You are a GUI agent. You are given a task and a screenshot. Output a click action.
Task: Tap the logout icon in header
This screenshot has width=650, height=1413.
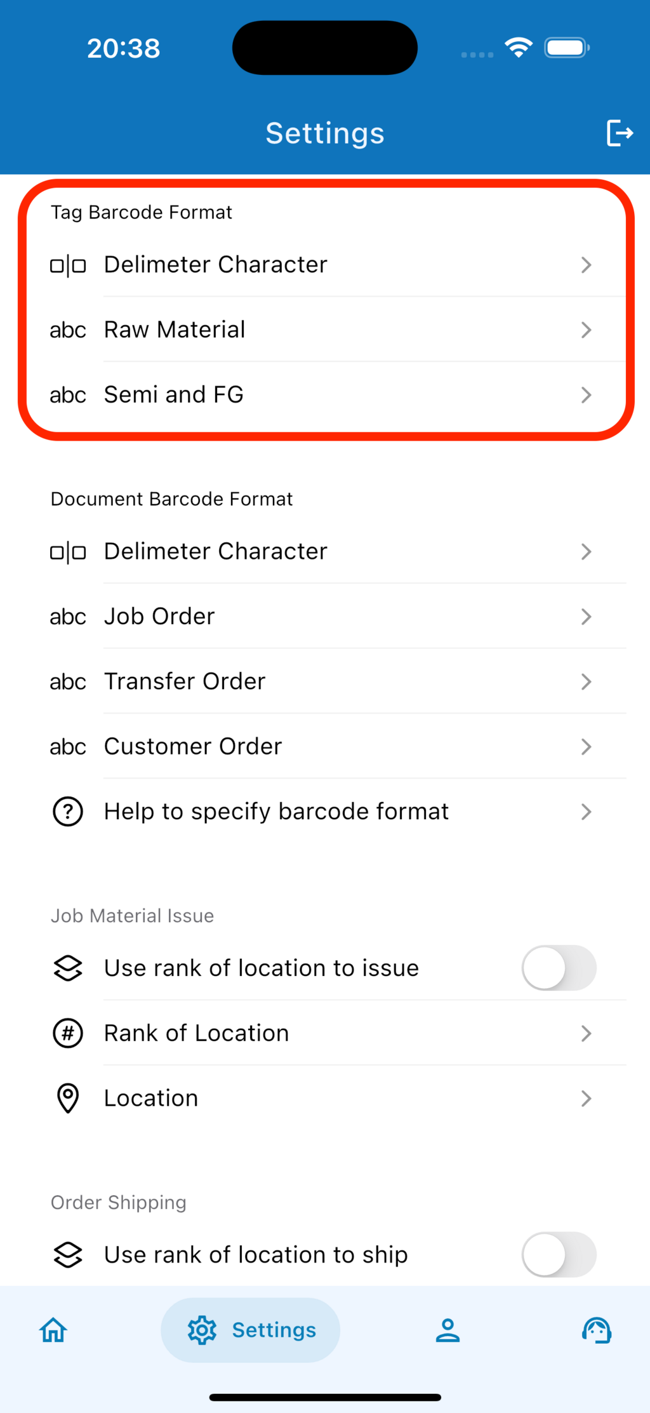(620, 133)
